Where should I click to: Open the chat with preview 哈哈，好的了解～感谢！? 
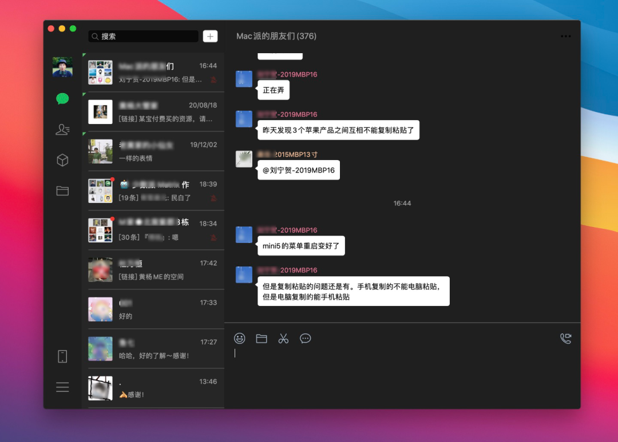pyautogui.click(x=153, y=349)
